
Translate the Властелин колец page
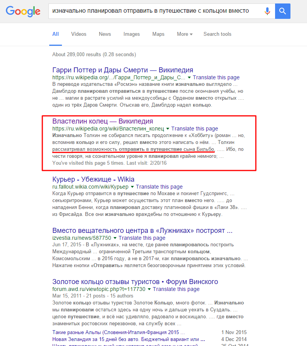click(x=195, y=129)
